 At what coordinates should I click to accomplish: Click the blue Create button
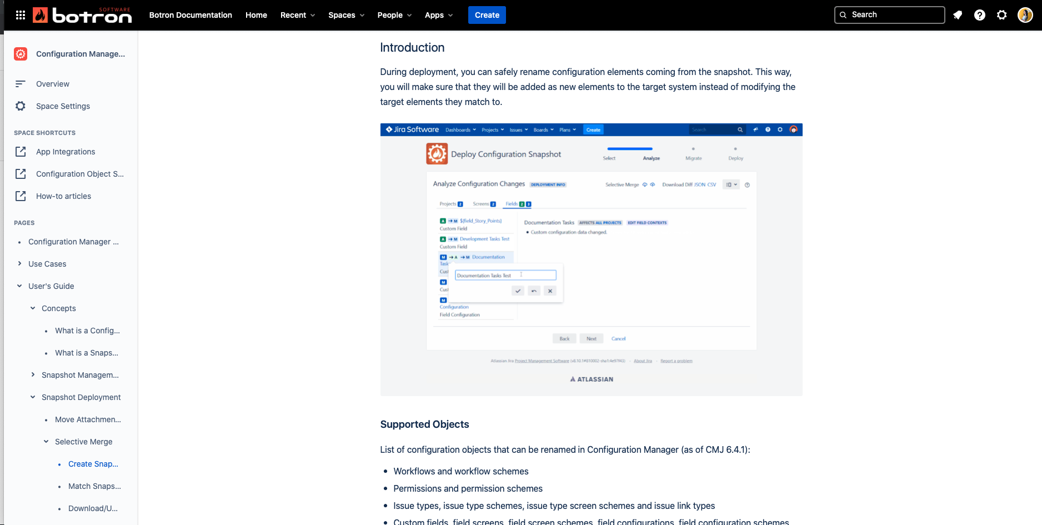487,15
